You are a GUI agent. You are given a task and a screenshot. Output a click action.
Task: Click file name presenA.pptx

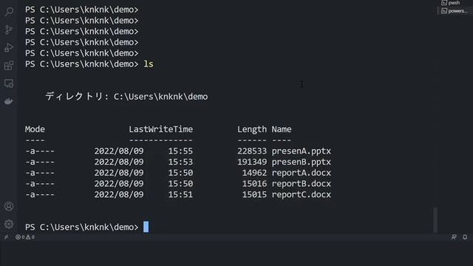click(301, 151)
